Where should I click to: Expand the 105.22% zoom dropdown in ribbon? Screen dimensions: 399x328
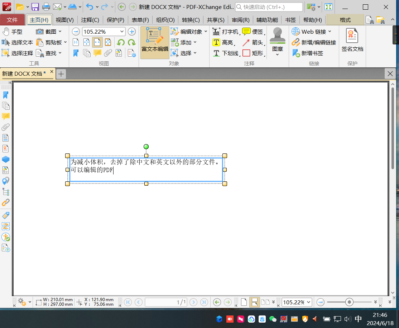pyautogui.click(x=122, y=32)
